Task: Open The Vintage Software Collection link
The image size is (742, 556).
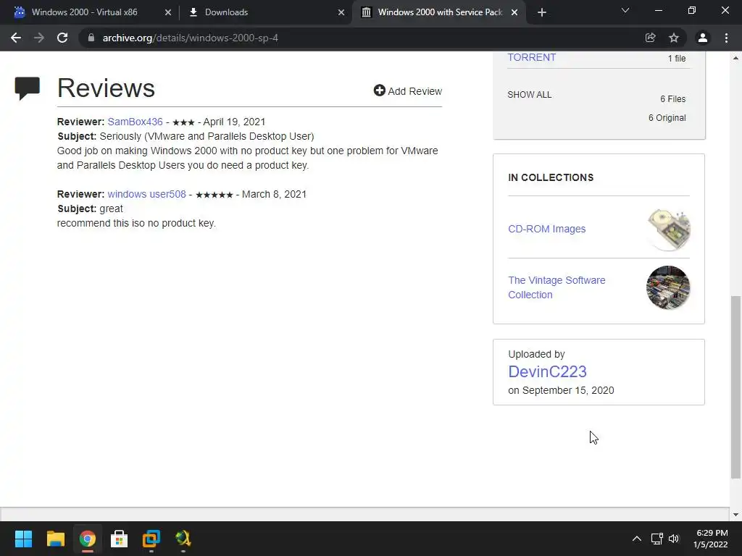Action: click(x=556, y=287)
